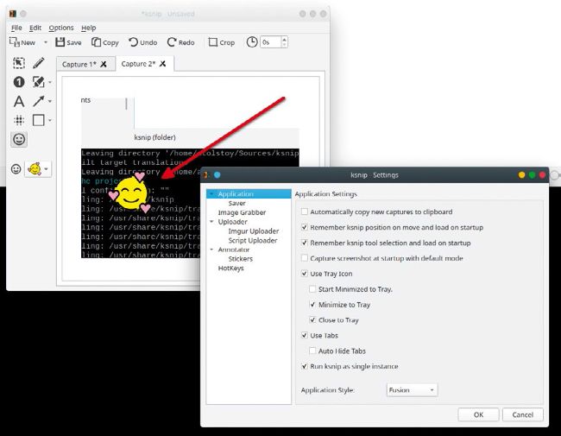This screenshot has height=436, width=561.
Task: Select Stickers settings page
Action: 241,259
